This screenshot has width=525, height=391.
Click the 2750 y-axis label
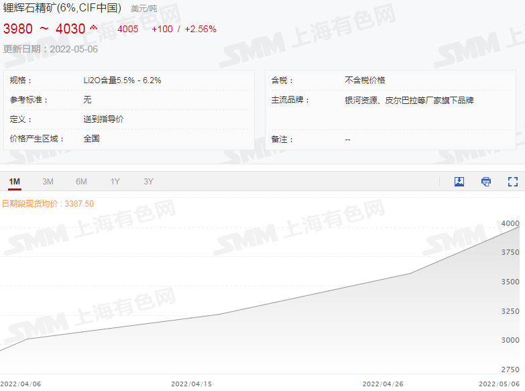coord(510,370)
